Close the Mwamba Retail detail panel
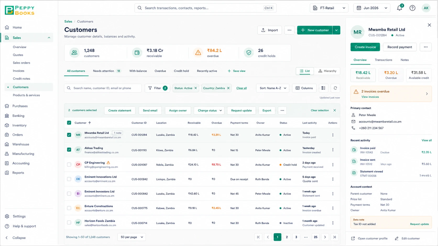 (429, 25)
